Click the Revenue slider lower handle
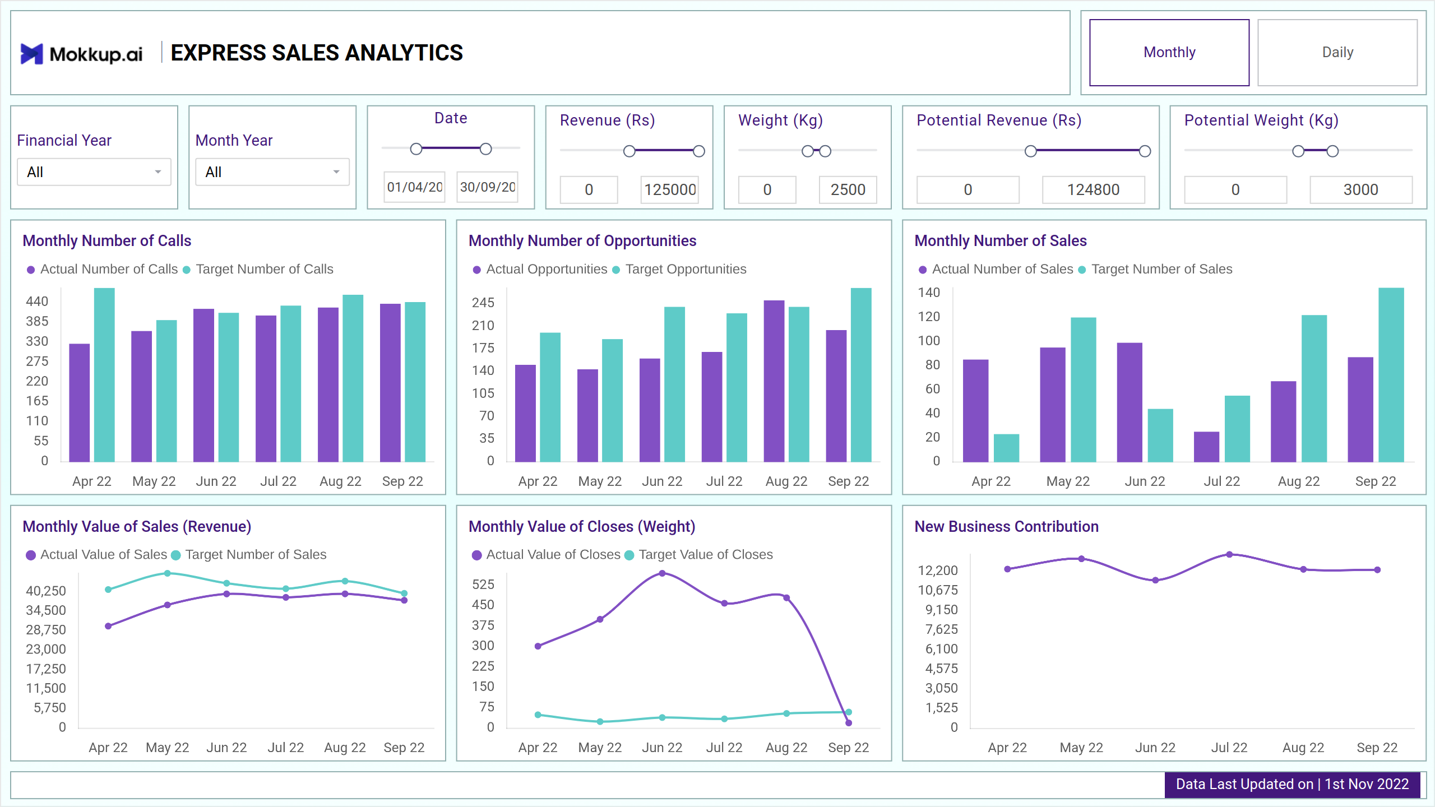This screenshot has width=1435, height=807. point(629,151)
